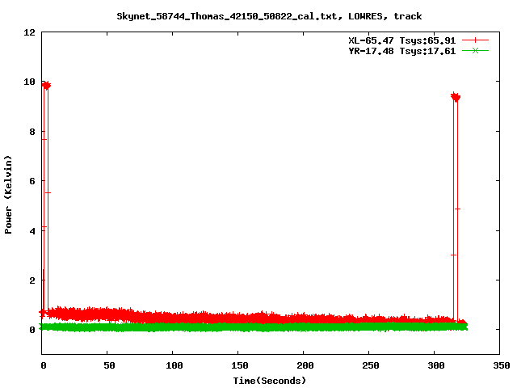Click the Time(Seconds) x-axis label

269,381
